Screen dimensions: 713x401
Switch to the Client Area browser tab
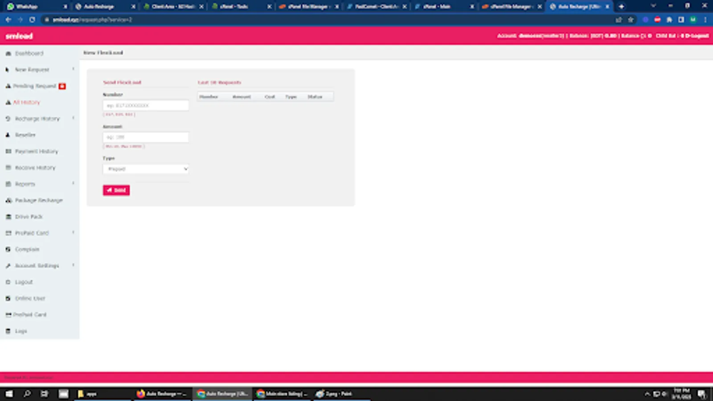(x=172, y=6)
